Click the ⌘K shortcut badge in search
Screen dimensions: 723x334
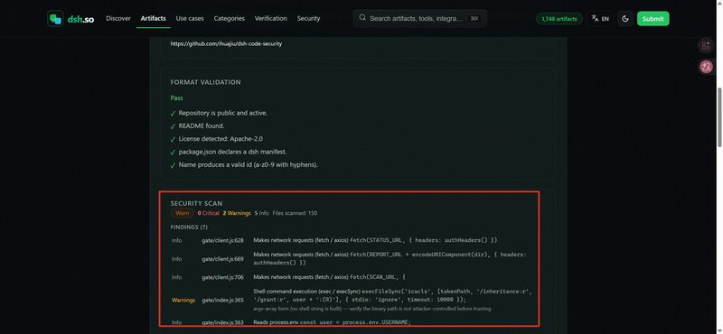click(474, 18)
